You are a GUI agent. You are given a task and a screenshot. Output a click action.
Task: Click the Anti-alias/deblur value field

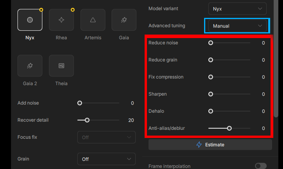(264, 129)
